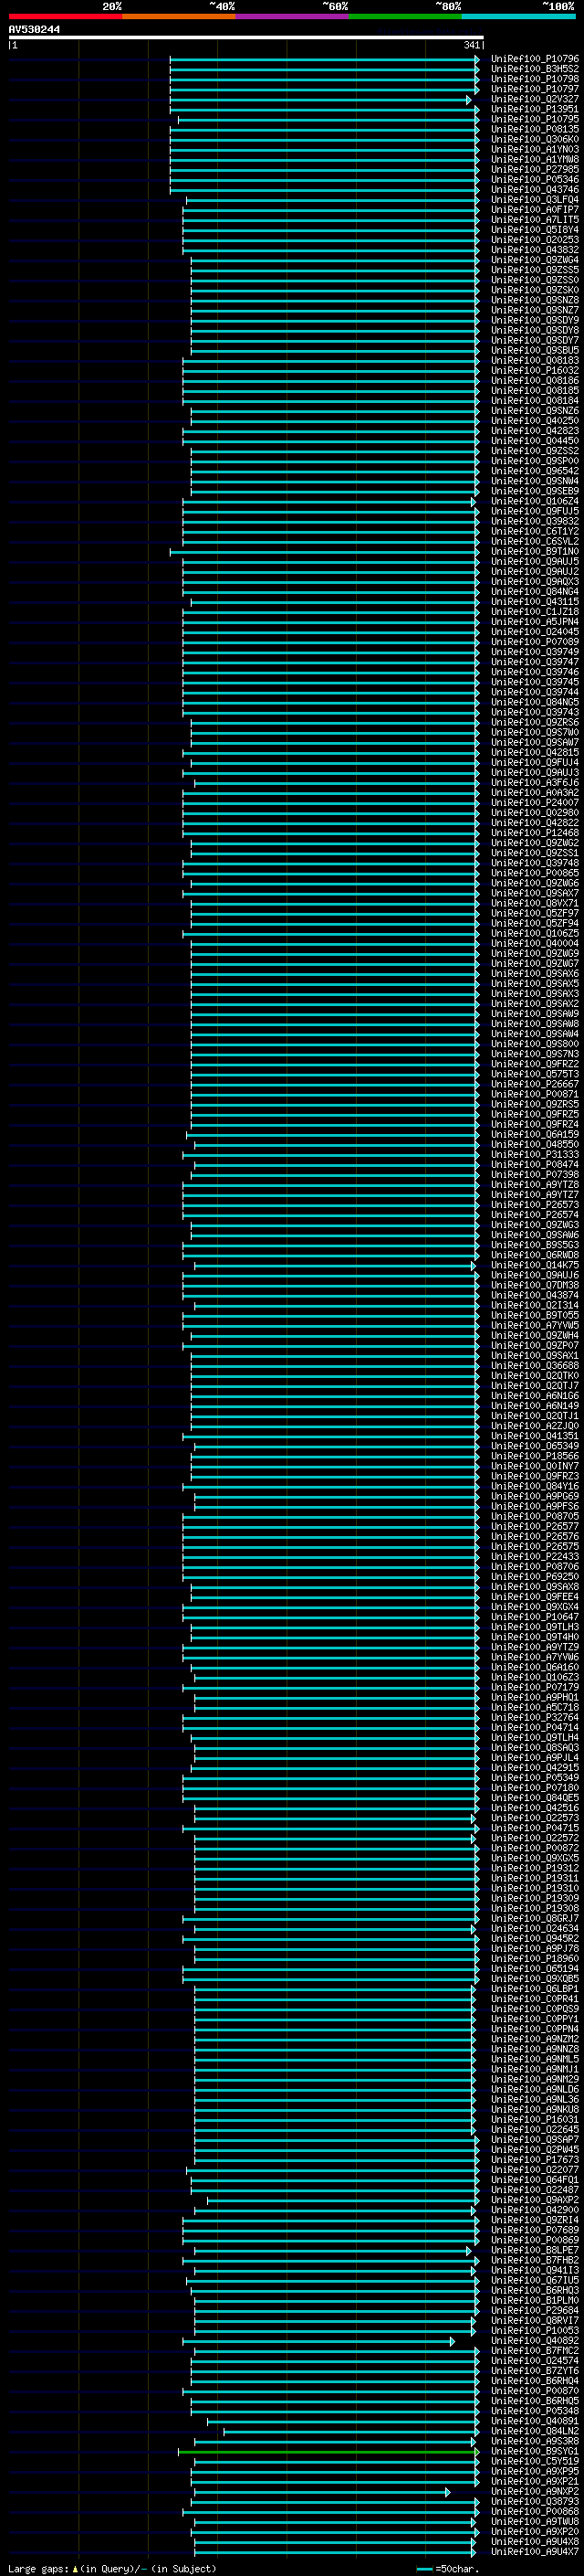Select hit UniRef100_Q9ZSK0

point(535,290)
